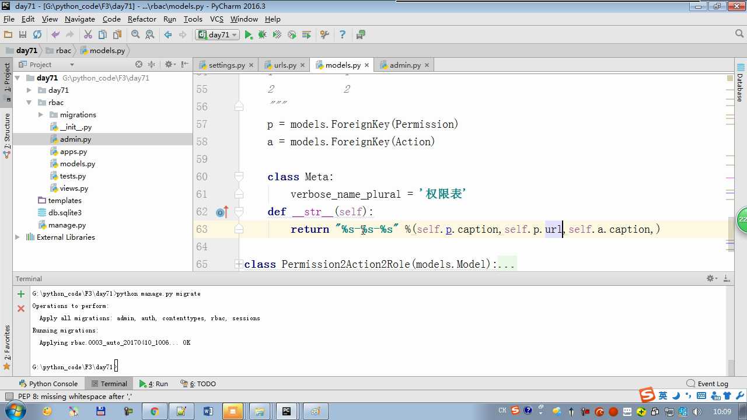The width and height of the screenshot is (747, 420).
Task: Select admin.py in project tree
Action: pos(75,139)
